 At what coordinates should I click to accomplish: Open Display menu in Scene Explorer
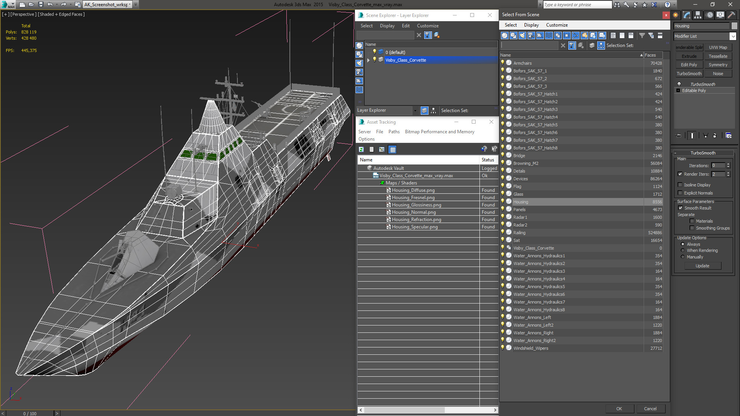click(x=387, y=26)
